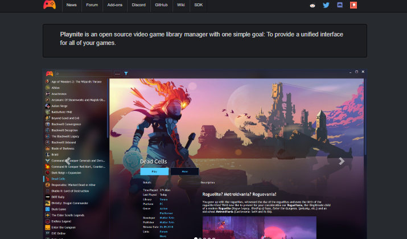The image size is (407, 239).
Task: Click the DiRT Rally game icon
Action: [47, 197]
